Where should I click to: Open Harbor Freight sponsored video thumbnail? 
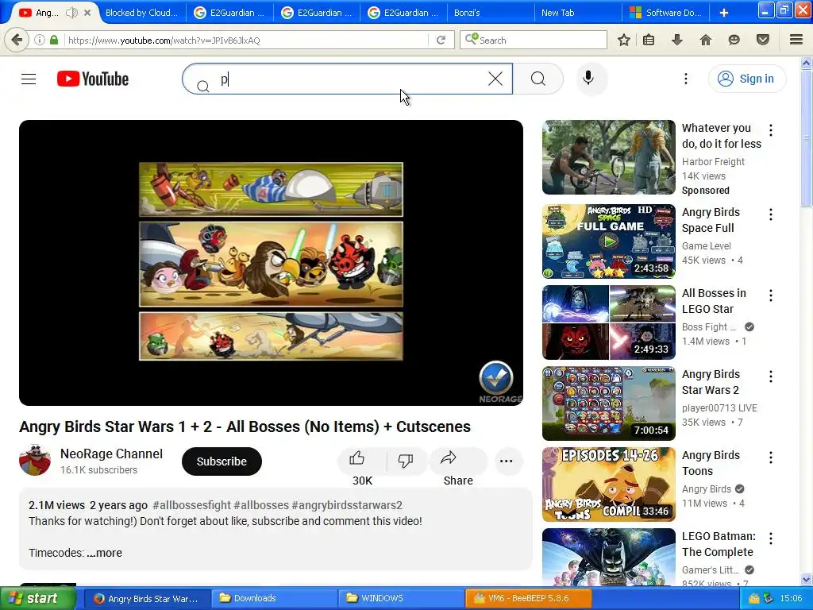click(x=609, y=157)
